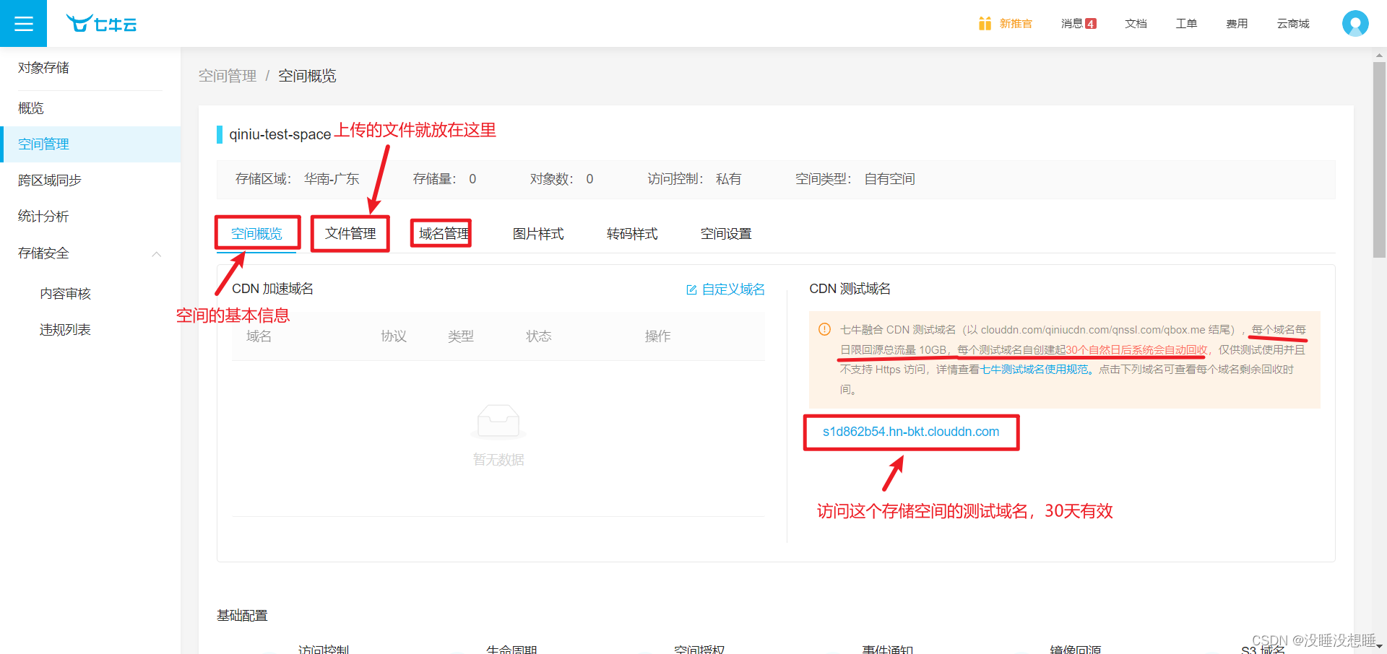Click the 自有空间 space type value
The width and height of the screenshot is (1387, 654).
click(x=889, y=179)
